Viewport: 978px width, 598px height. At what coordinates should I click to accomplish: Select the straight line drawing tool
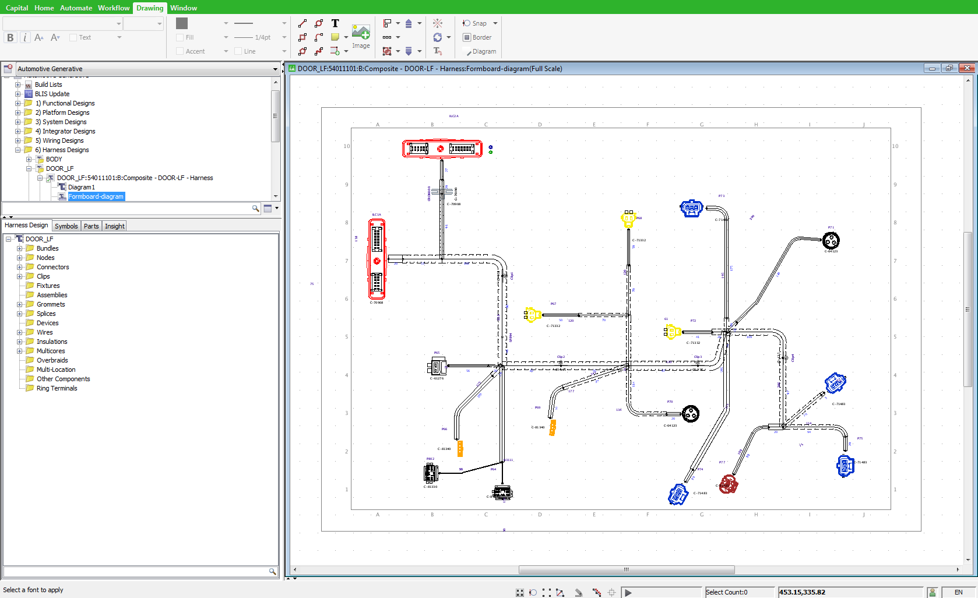pos(302,23)
